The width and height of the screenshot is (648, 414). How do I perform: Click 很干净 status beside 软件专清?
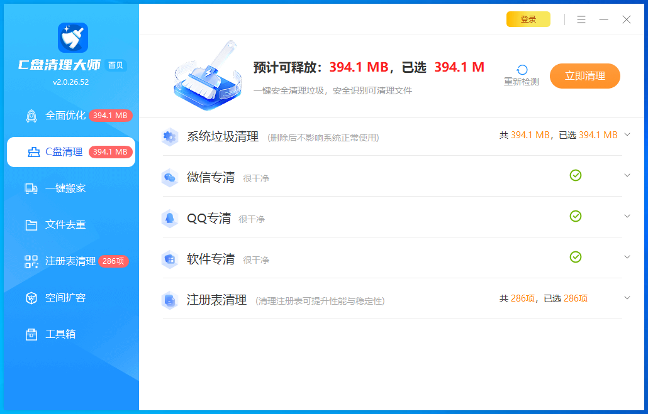[256, 261]
